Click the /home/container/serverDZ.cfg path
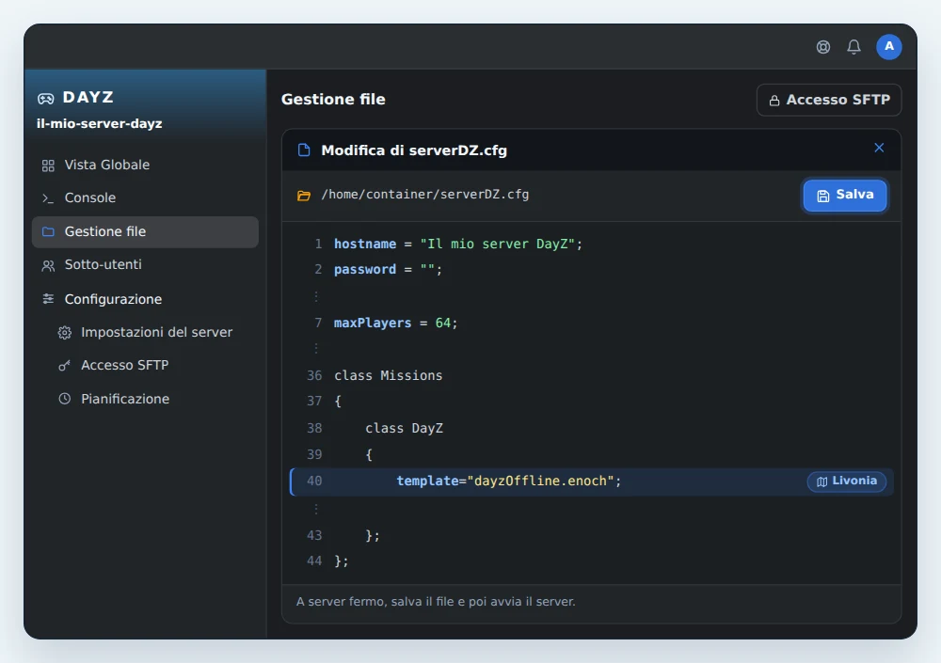The height and width of the screenshot is (663, 941). (x=425, y=195)
